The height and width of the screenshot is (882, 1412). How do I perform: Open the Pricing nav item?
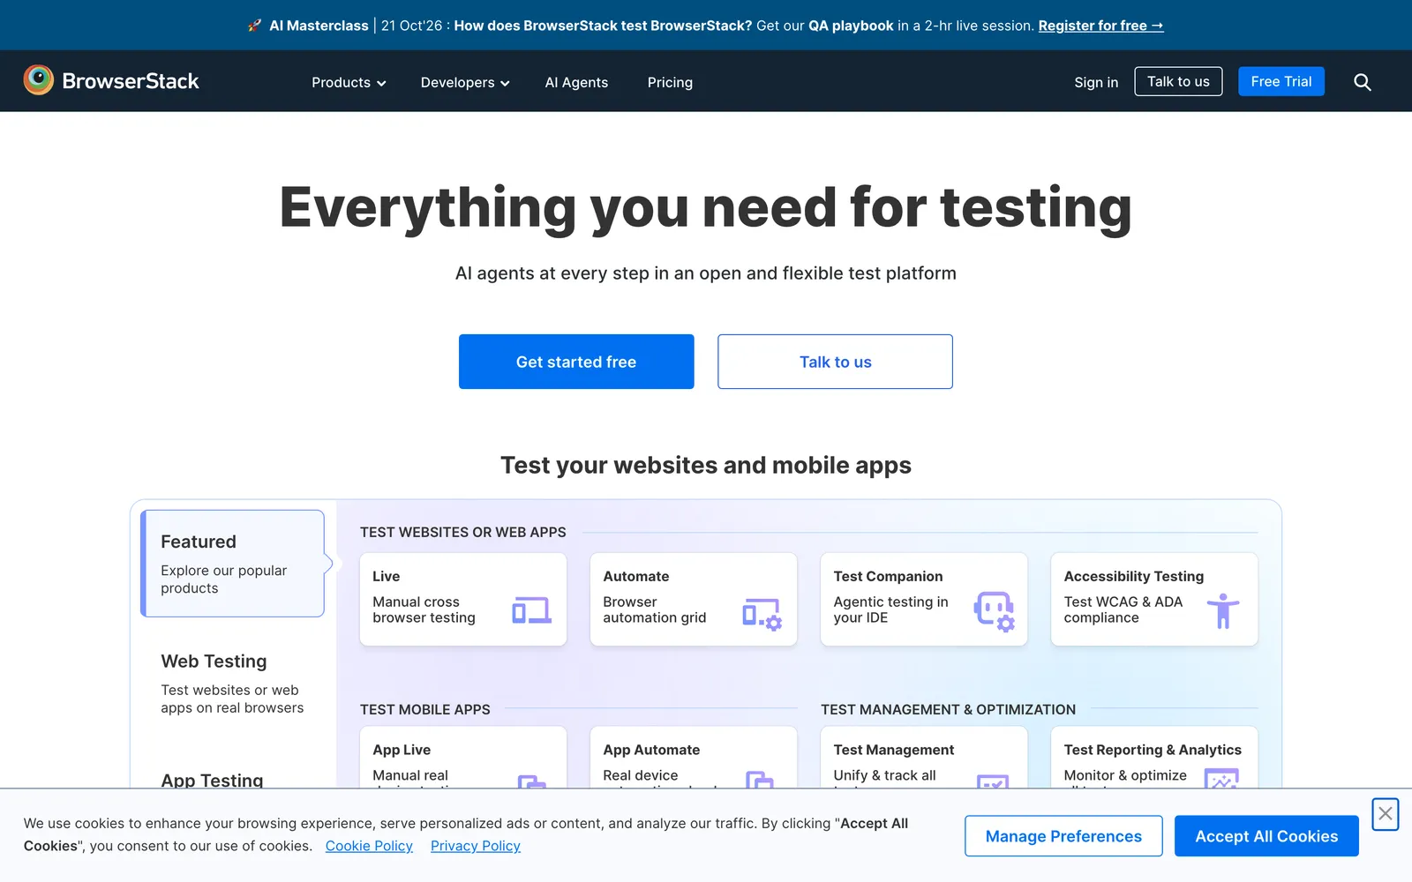pos(670,82)
